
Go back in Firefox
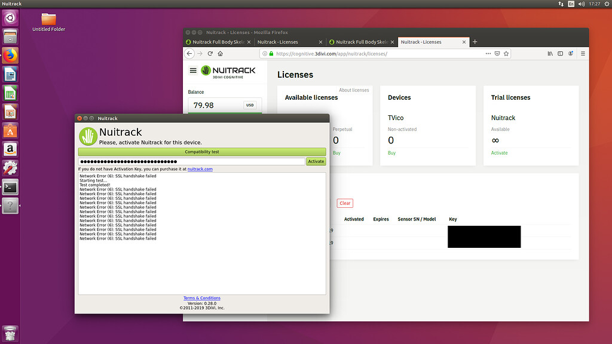click(x=189, y=53)
